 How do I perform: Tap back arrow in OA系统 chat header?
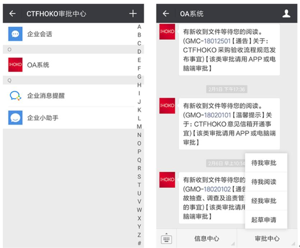[x=166, y=14]
